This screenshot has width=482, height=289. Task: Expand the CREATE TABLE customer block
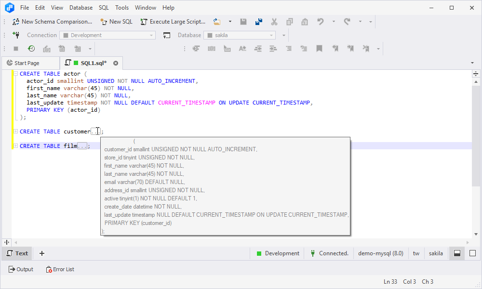tap(15, 131)
